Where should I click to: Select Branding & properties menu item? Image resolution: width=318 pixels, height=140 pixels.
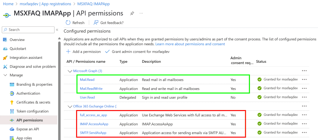pos(34,84)
